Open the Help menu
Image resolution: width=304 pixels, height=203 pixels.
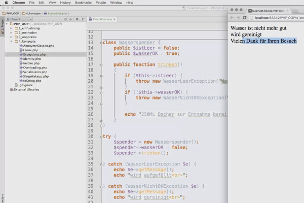[x=130, y=3]
